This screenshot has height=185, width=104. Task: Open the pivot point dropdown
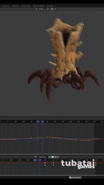pyautogui.click(x=48, y=9)
